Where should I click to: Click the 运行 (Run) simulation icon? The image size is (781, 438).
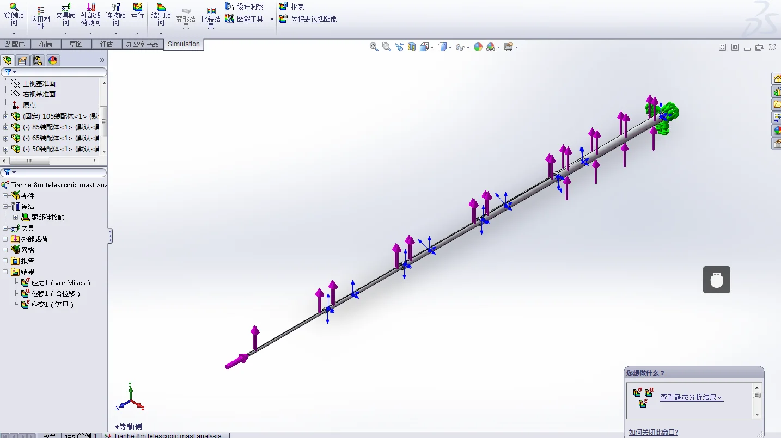pyautogui.click(x=137, y=11)
